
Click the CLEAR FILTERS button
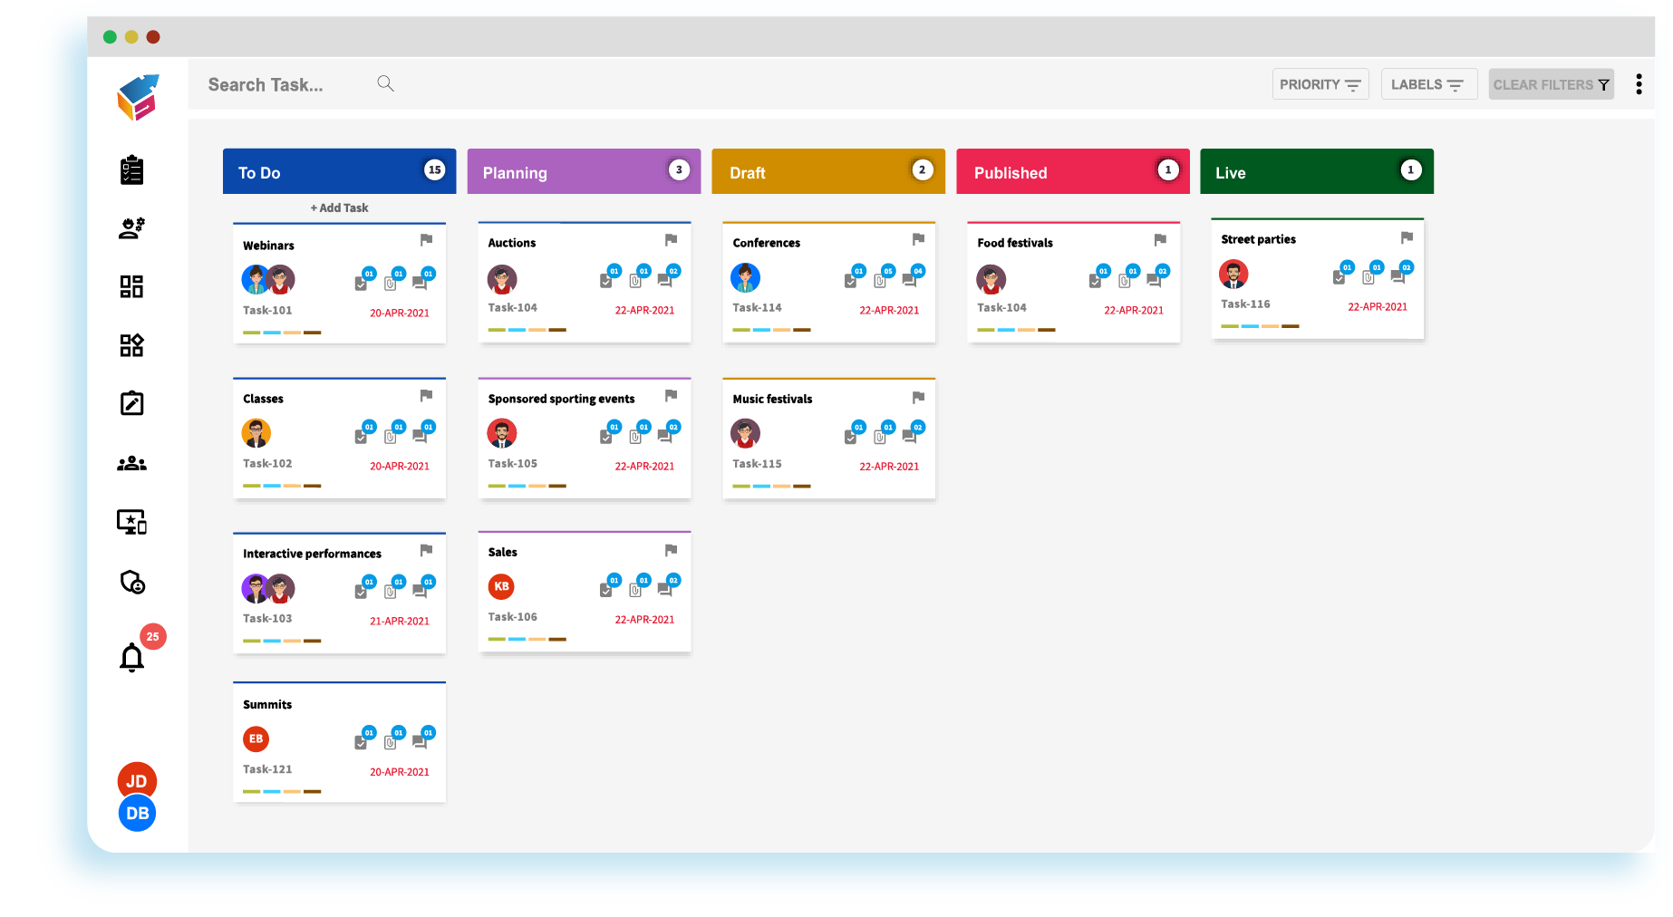pyautogui.click(x=1551, y=84)
